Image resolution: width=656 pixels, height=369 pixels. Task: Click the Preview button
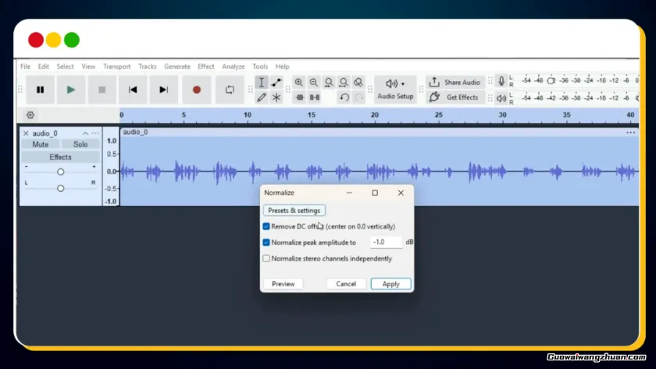click(283, 284)
